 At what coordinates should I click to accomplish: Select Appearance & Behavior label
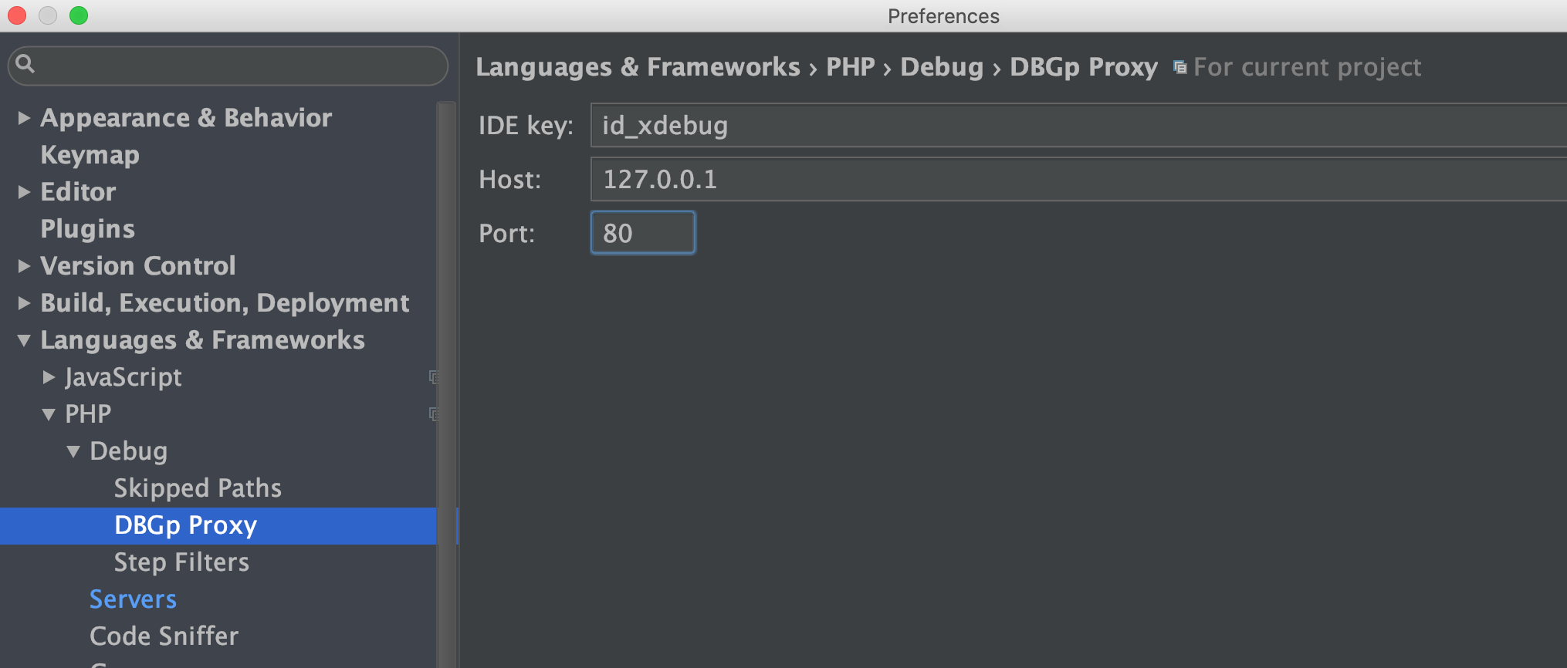[186, 118]
